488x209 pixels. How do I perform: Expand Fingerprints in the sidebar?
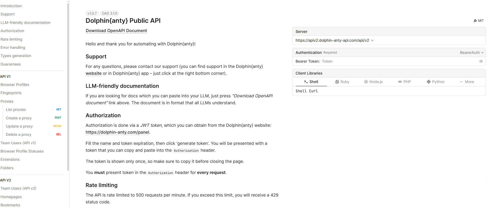click(x=11, y=93)
